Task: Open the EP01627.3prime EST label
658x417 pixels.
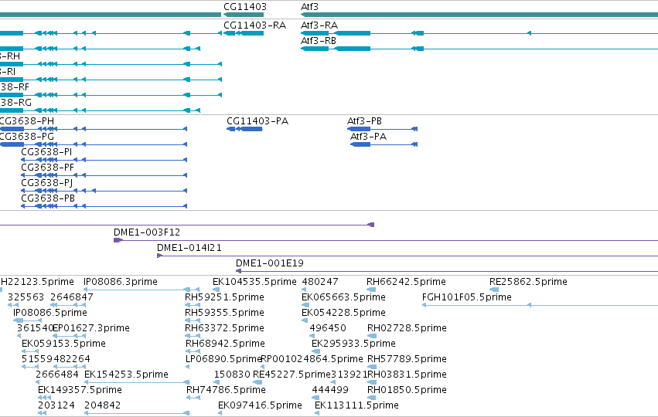Action: click(91, 328)
